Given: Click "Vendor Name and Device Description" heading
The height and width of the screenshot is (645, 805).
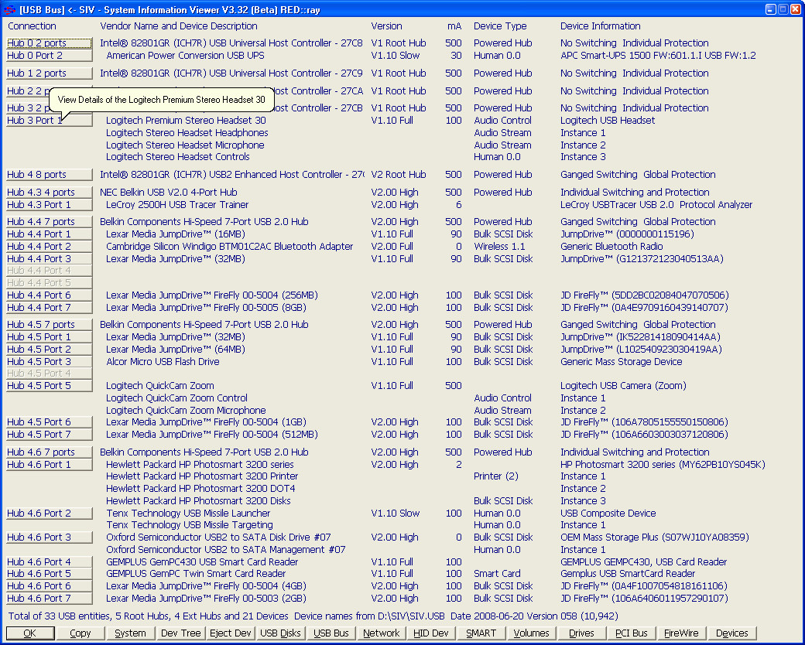Looking at the screenshot, I should tap(179, 26).
